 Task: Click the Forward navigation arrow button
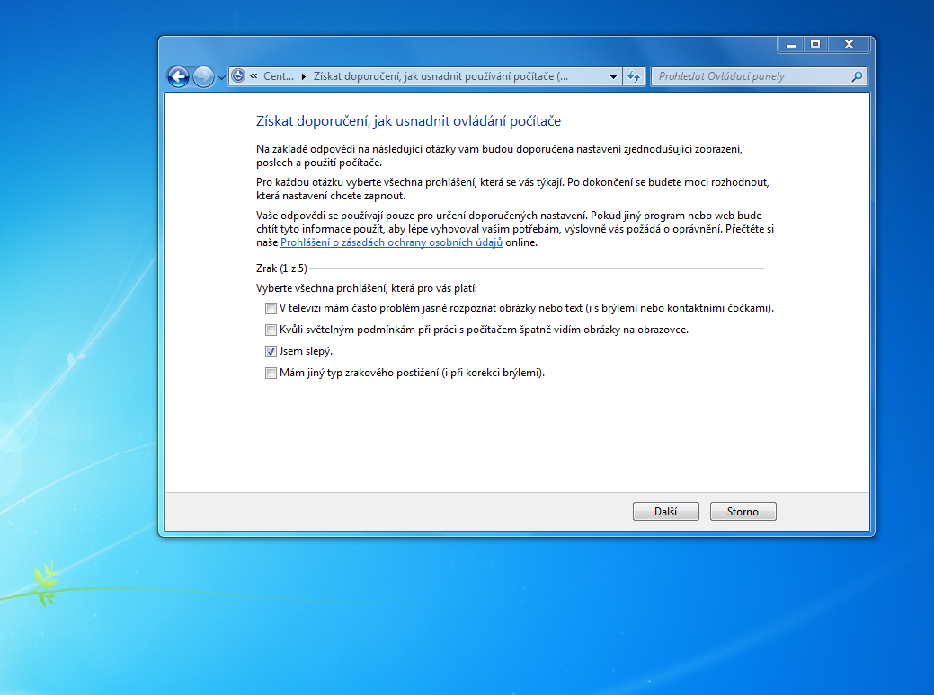[204, 77]
